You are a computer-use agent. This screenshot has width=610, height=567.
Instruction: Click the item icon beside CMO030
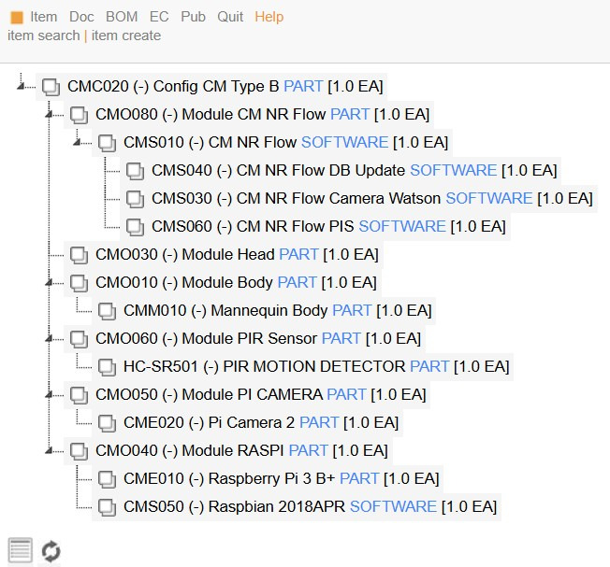coord(79,255)
